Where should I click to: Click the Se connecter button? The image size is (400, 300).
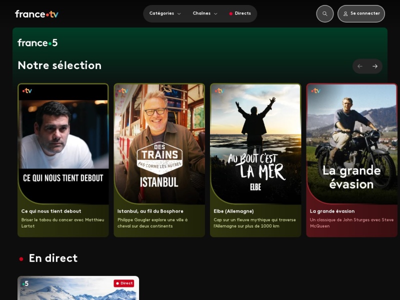pyautogui.click(x=361, y=14)
